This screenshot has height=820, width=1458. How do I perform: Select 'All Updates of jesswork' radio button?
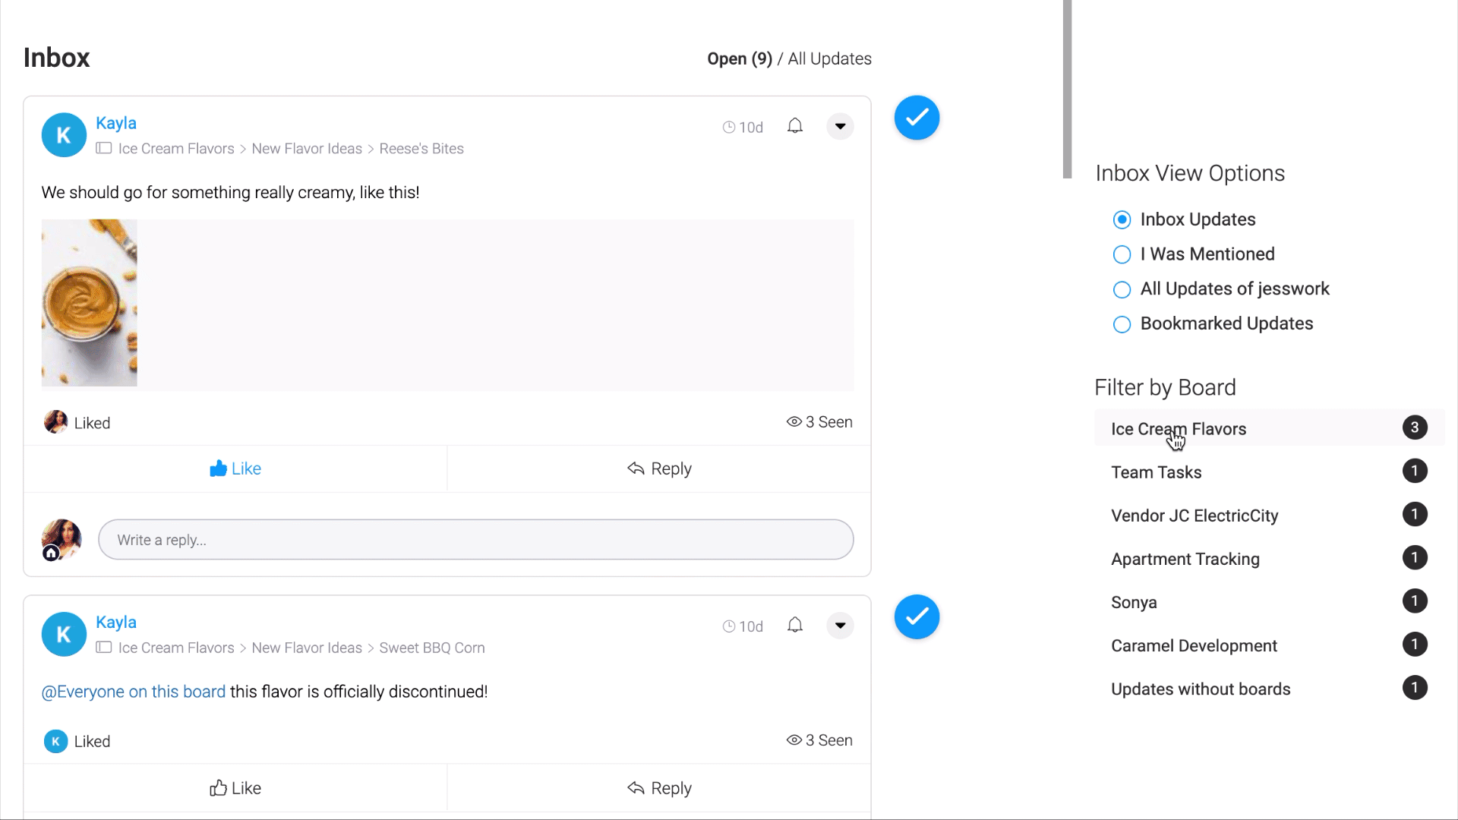1122,289
